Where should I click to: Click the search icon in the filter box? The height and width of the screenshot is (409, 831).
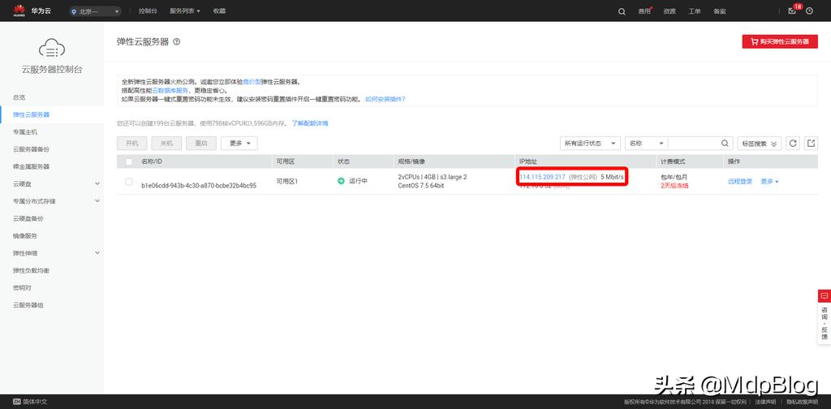pos(725,143)
